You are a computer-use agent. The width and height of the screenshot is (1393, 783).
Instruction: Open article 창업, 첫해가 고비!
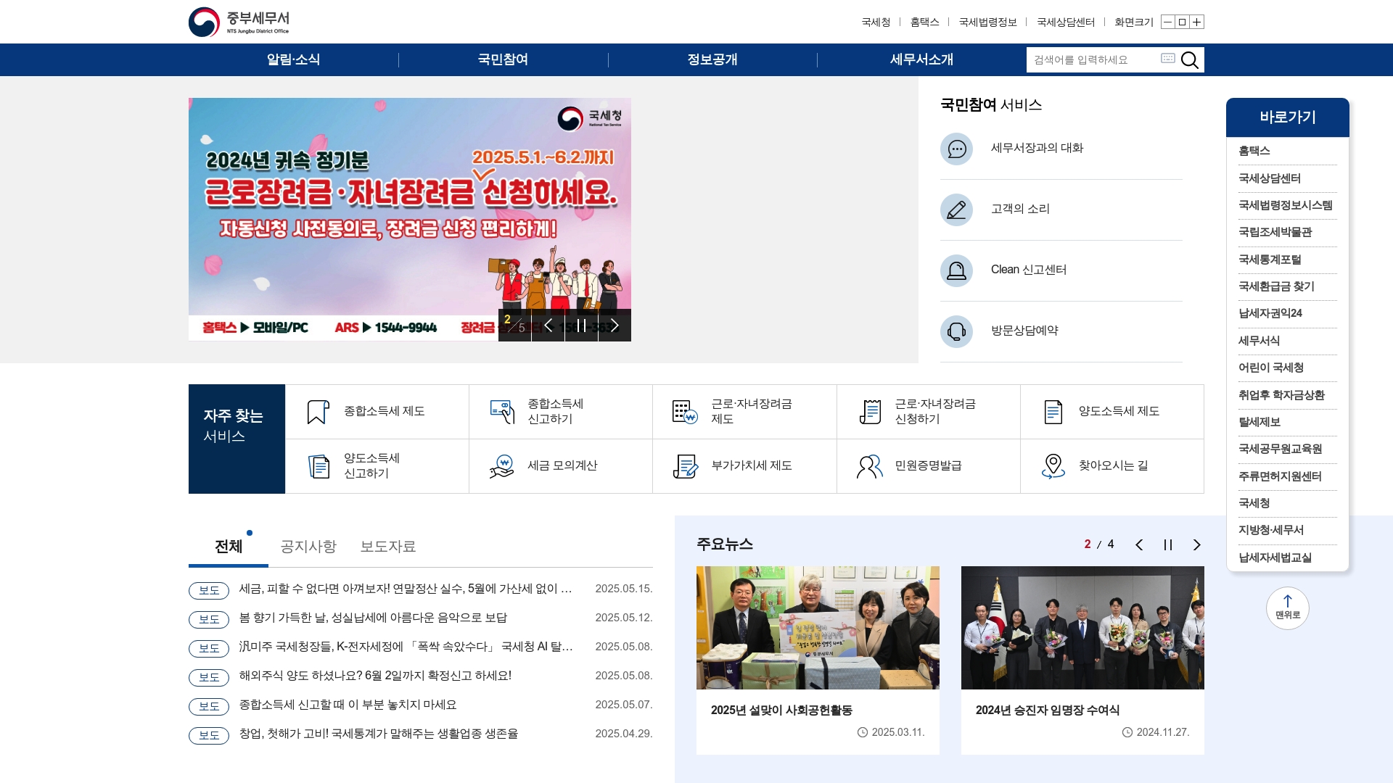[379, 734]
